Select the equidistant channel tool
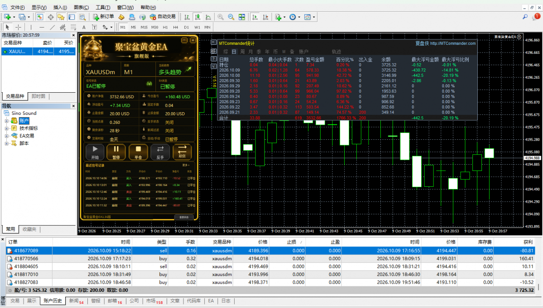The image size is (543, 308). (x=62, y=27)
